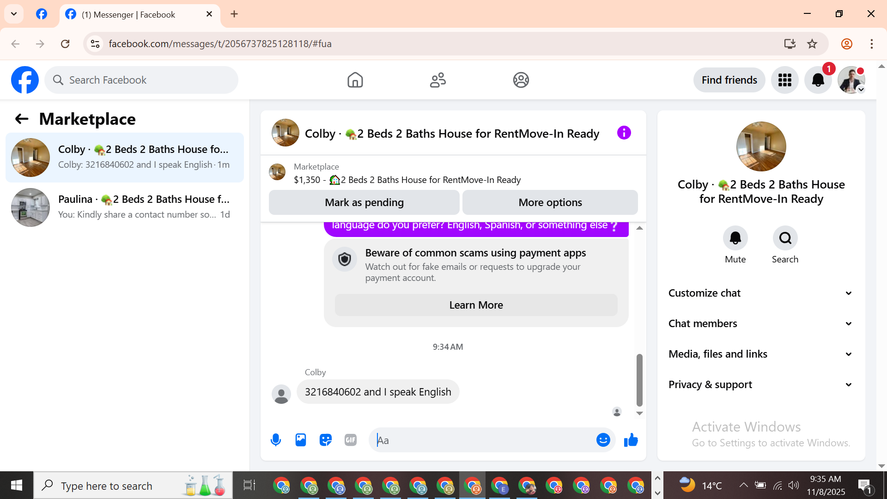
Task: Open the Friends tab in navbar
Action: coord(437,80)
